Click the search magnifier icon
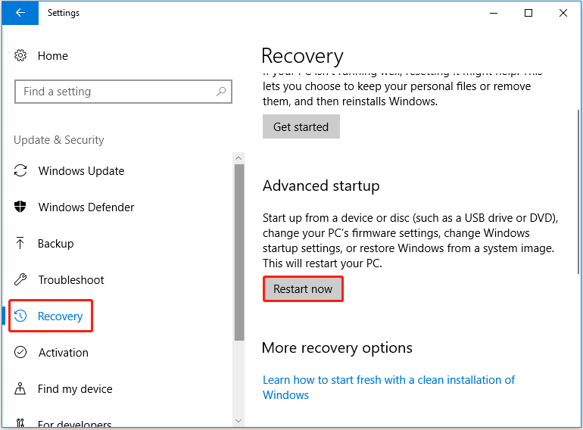 (x=221, y=91)
